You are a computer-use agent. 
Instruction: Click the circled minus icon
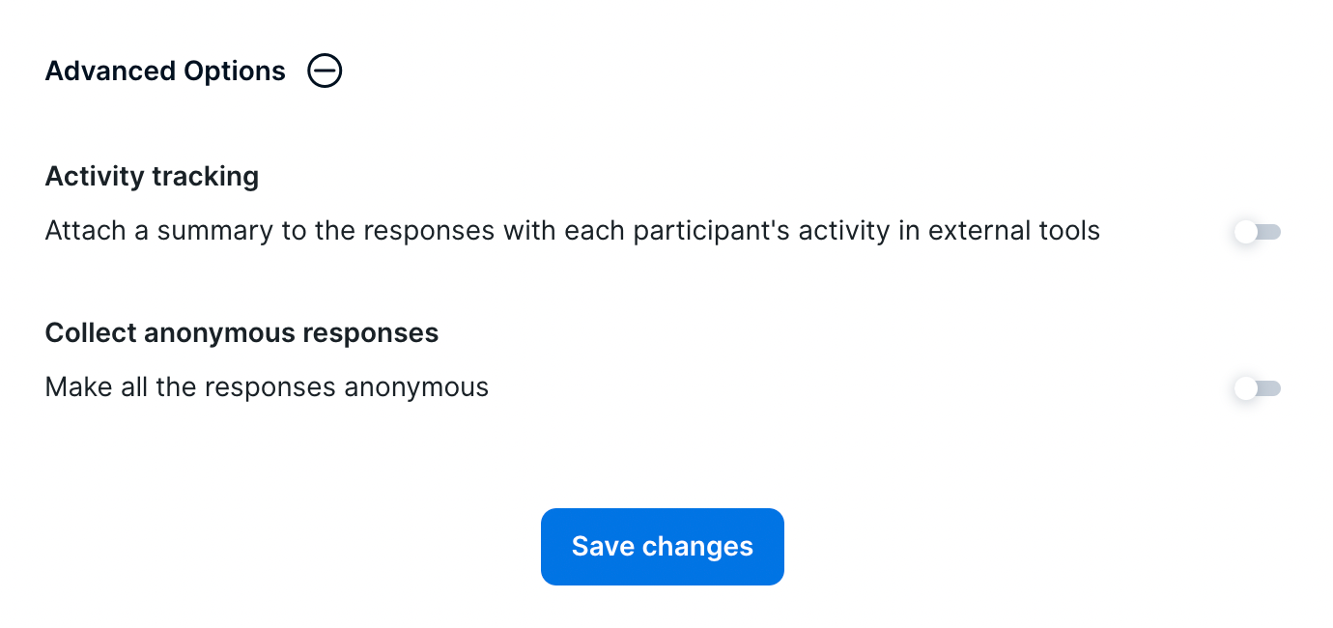click(325, 71)
